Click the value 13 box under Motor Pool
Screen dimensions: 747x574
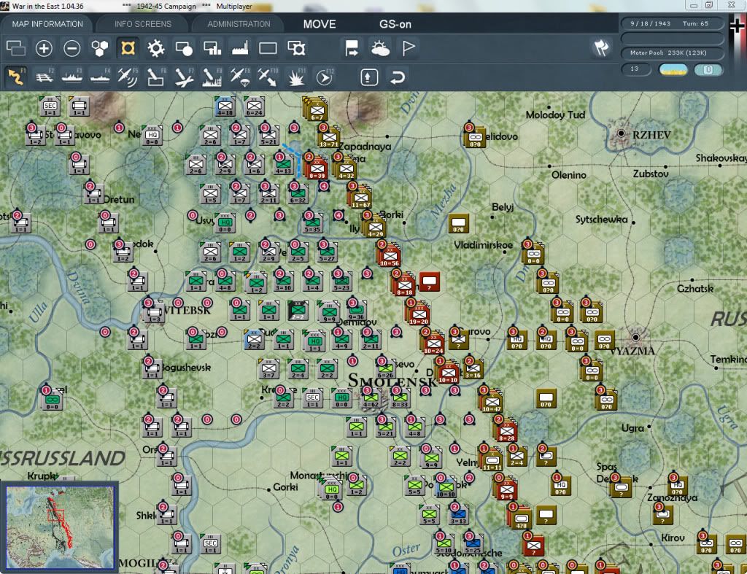(x=636, y=69)
